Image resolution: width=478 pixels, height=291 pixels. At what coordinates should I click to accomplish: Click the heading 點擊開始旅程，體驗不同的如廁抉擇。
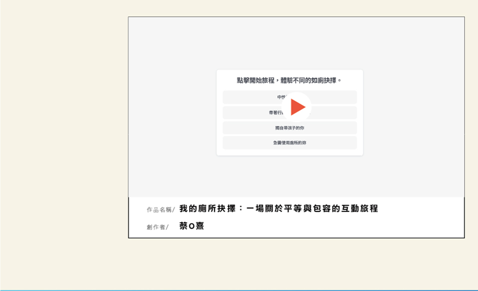click(289, 80)
